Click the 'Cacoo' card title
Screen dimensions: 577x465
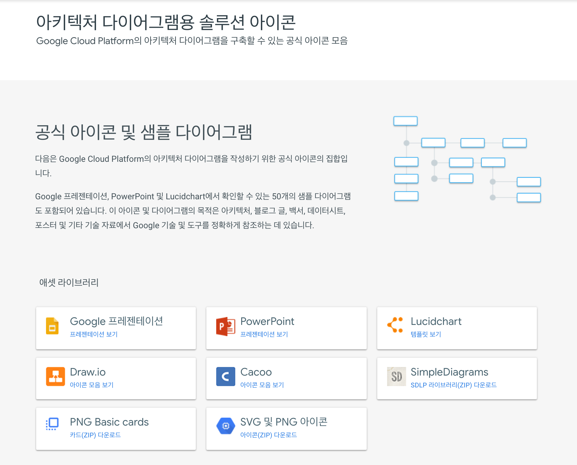pos(256,372)
